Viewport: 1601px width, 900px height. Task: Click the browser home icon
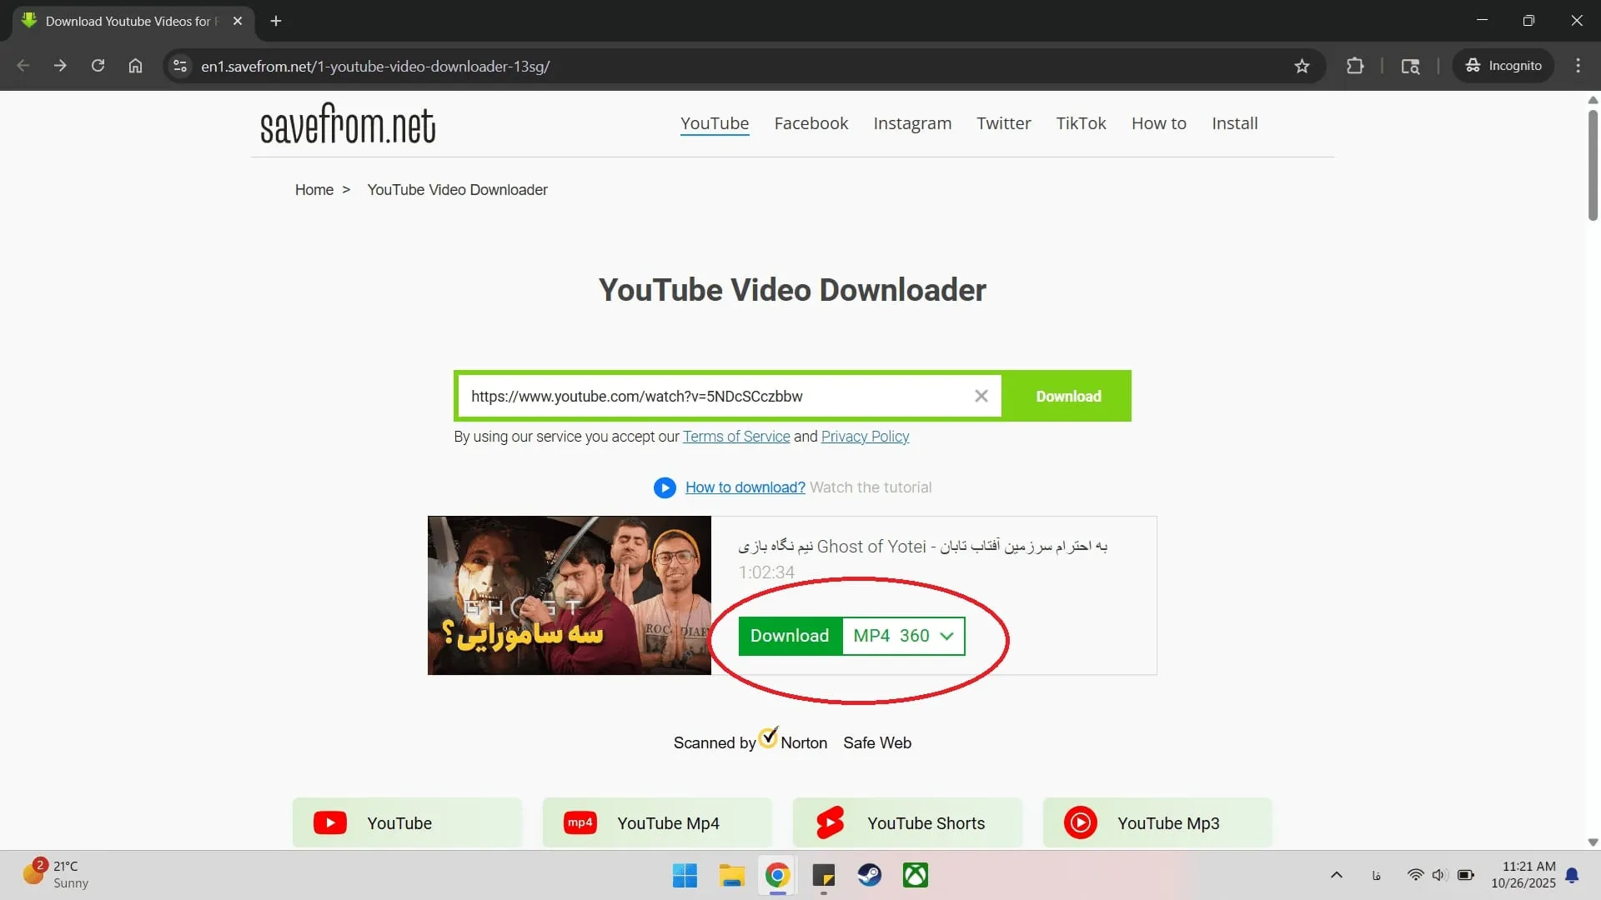pyautogui.click(x=135, y=66)
